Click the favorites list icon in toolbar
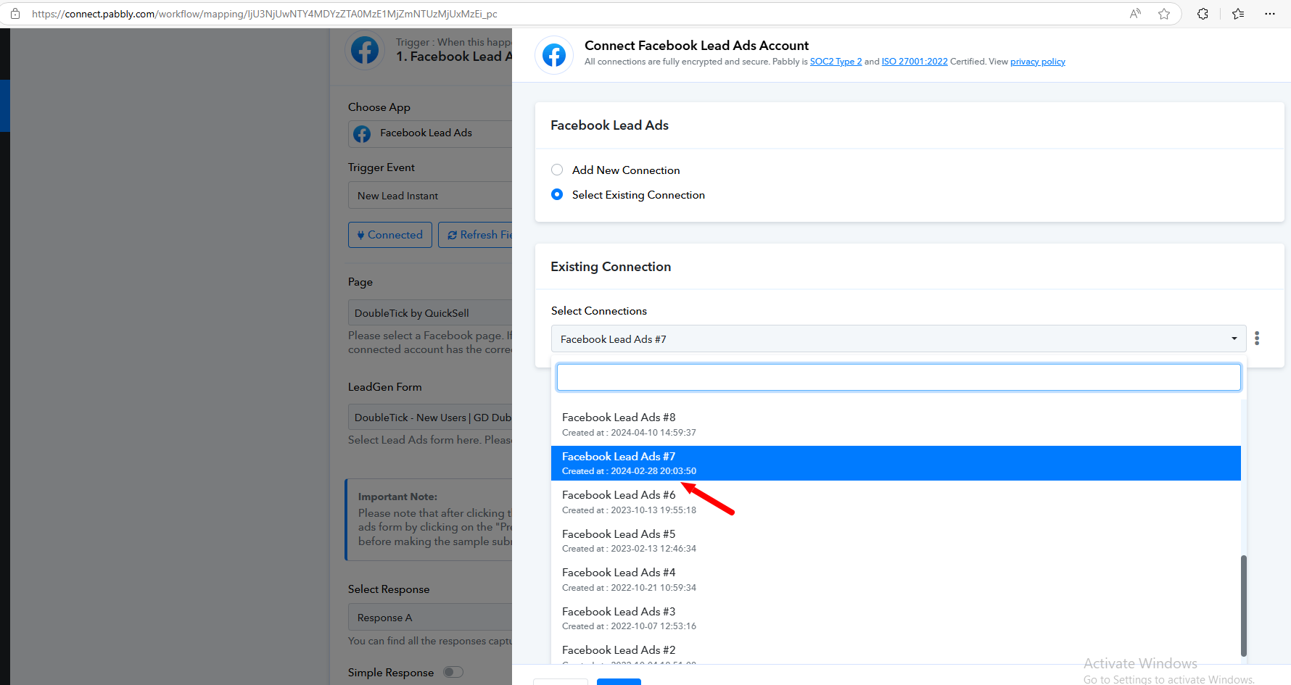Image resolution: width=1291 pixels, height=685 pixels. (x=1238, y=14)
